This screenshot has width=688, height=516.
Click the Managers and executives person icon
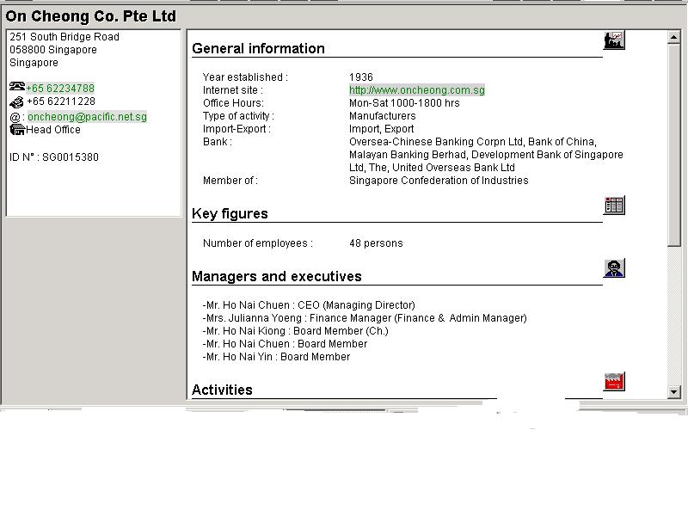coord(614,268)
